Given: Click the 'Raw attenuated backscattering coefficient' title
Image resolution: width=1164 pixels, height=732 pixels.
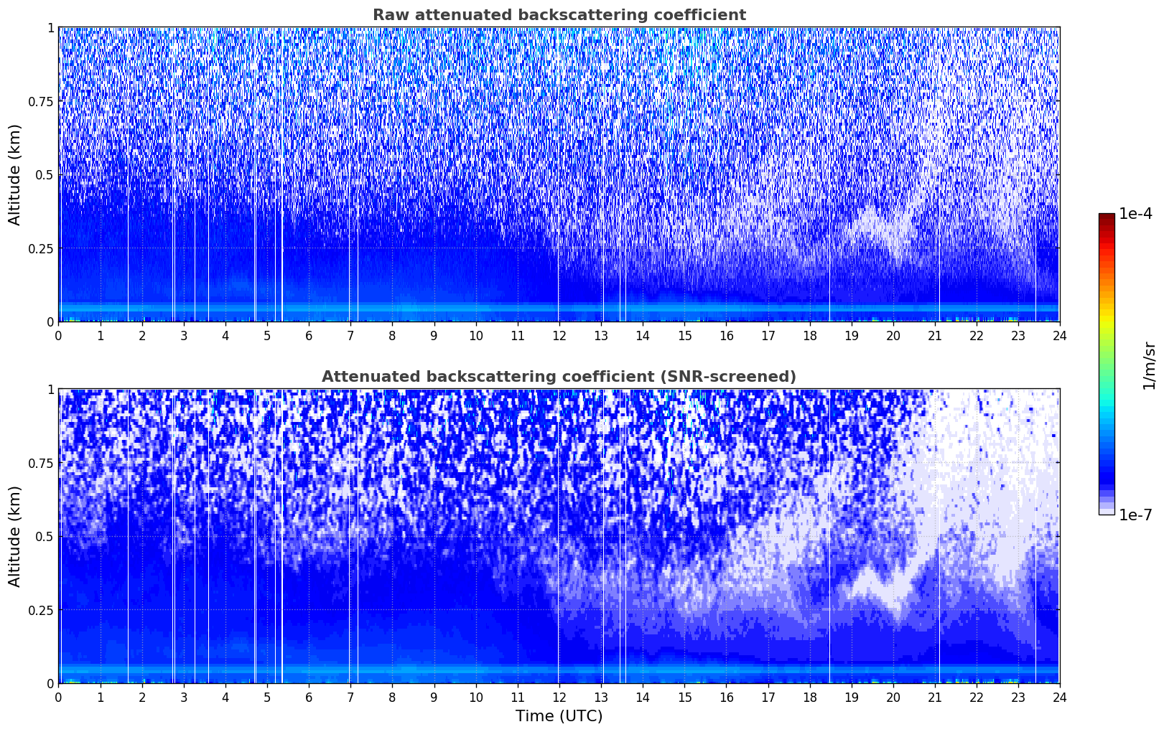Looking at the screenshot, I should coord(559,15).
